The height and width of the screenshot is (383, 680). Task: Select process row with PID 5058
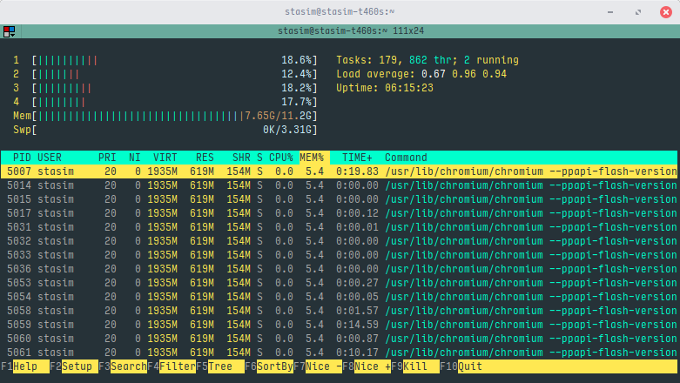coord(339,311)
